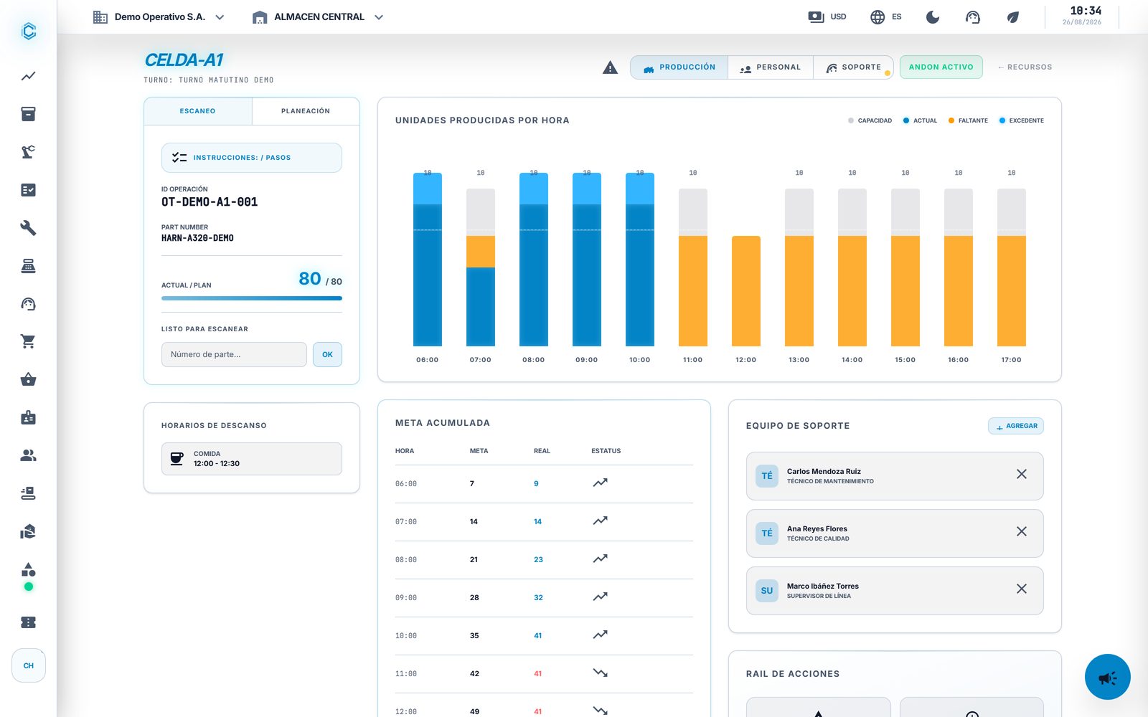Click the Número de parte input field
This screenshot has width=1148, height=717.
pos(234,355)
